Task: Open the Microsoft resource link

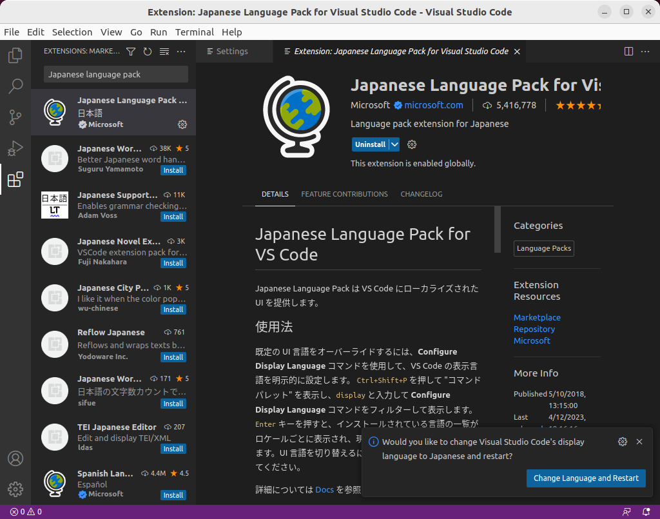Action: click(x=532, y=340)
